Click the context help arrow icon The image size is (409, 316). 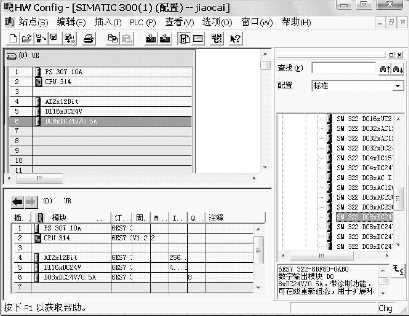click(x=236, y=38)
